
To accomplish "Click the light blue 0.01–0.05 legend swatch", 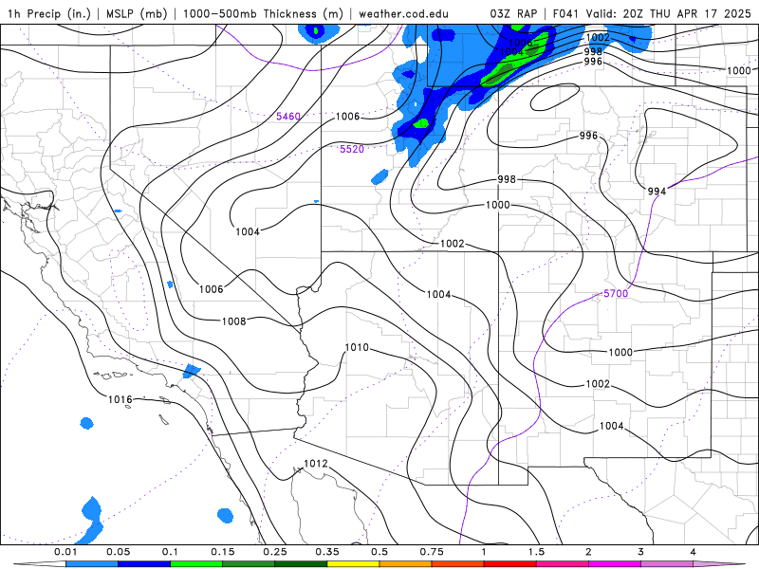I will [92, 564].
